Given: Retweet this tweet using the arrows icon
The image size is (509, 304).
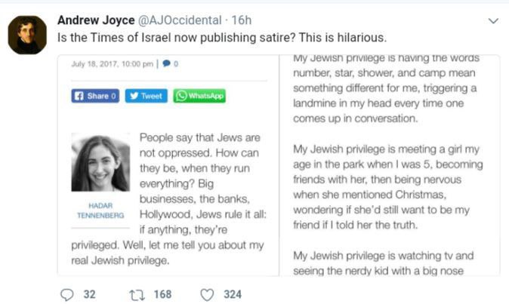Looking at the screenshot, I should 137,295.
